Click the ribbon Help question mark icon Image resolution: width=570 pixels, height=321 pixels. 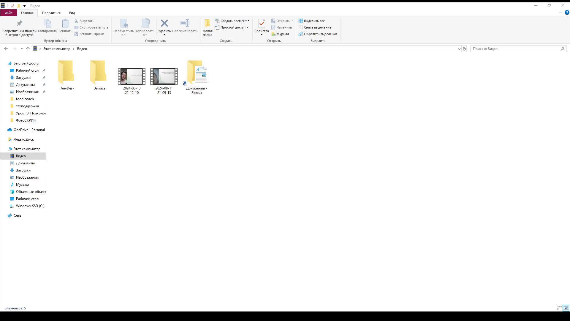567,13
